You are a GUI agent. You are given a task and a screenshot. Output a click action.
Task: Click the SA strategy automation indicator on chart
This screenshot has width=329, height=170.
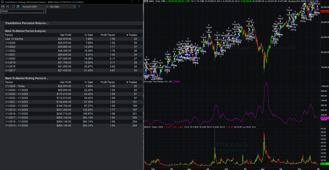pyautogui.click(x=146, y=2)
